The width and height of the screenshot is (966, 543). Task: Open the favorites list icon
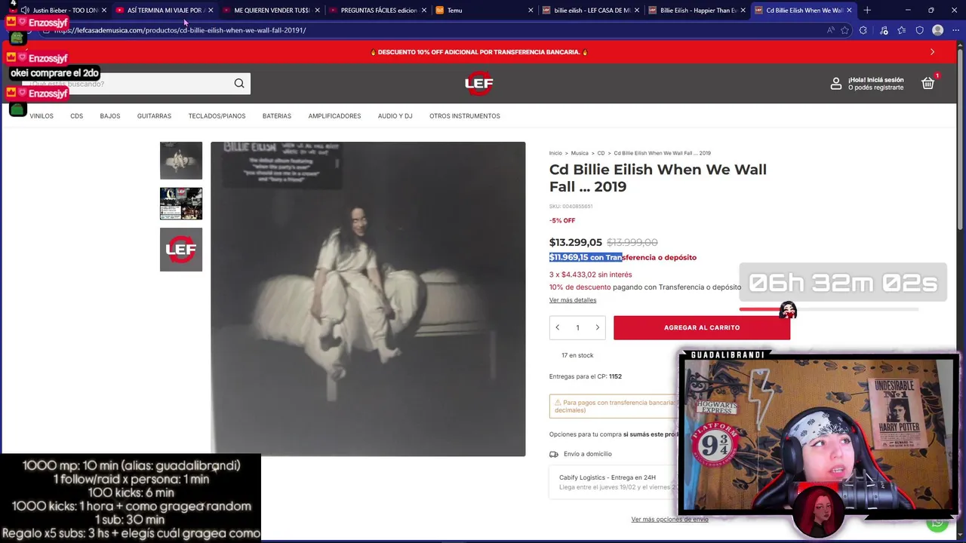pos(902,30)
